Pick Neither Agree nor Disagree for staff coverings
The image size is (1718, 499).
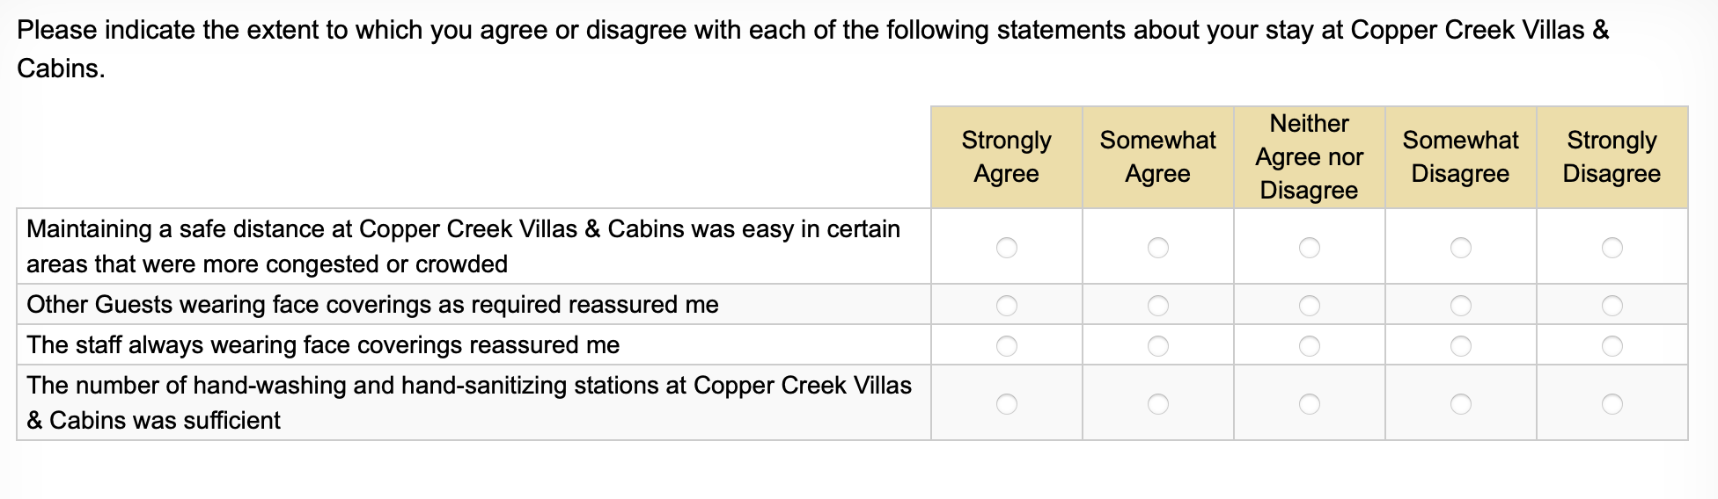click(x=1310, y=346)
